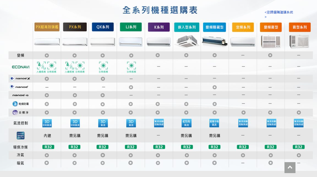Click the 窗型系列 window unit image
The height and width of the screenshot is (177, 317).
click(x=299, y=42)
